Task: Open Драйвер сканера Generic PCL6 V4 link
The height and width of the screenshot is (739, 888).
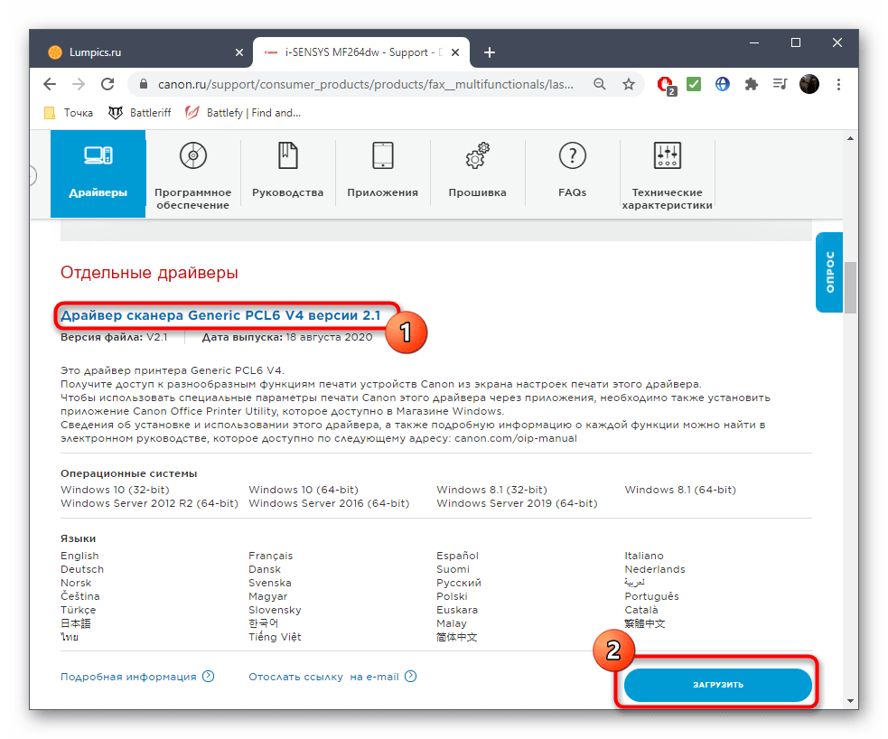Action: [x=220, y=315]
